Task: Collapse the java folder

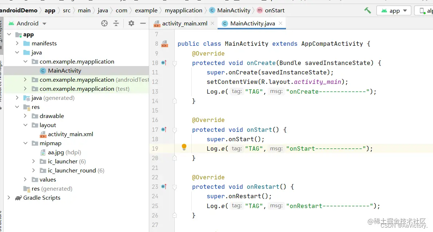Action: coord(17,52)
